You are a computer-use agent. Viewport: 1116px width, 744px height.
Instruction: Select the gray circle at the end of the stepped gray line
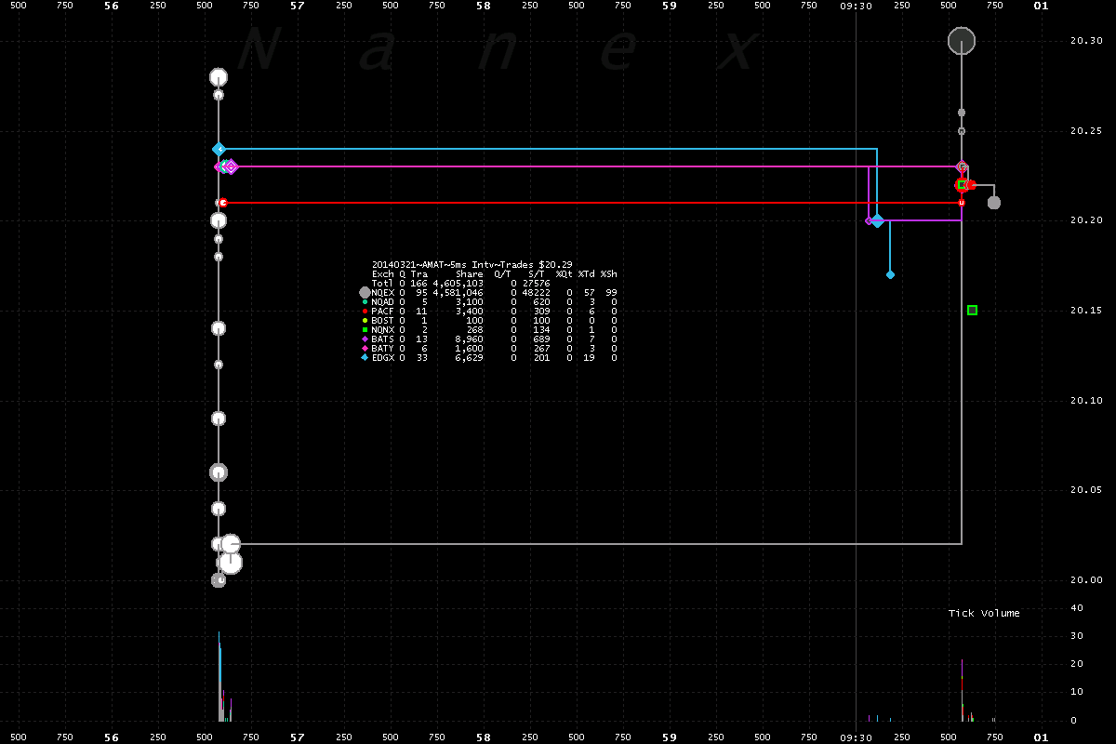click(x=994, y=203)
